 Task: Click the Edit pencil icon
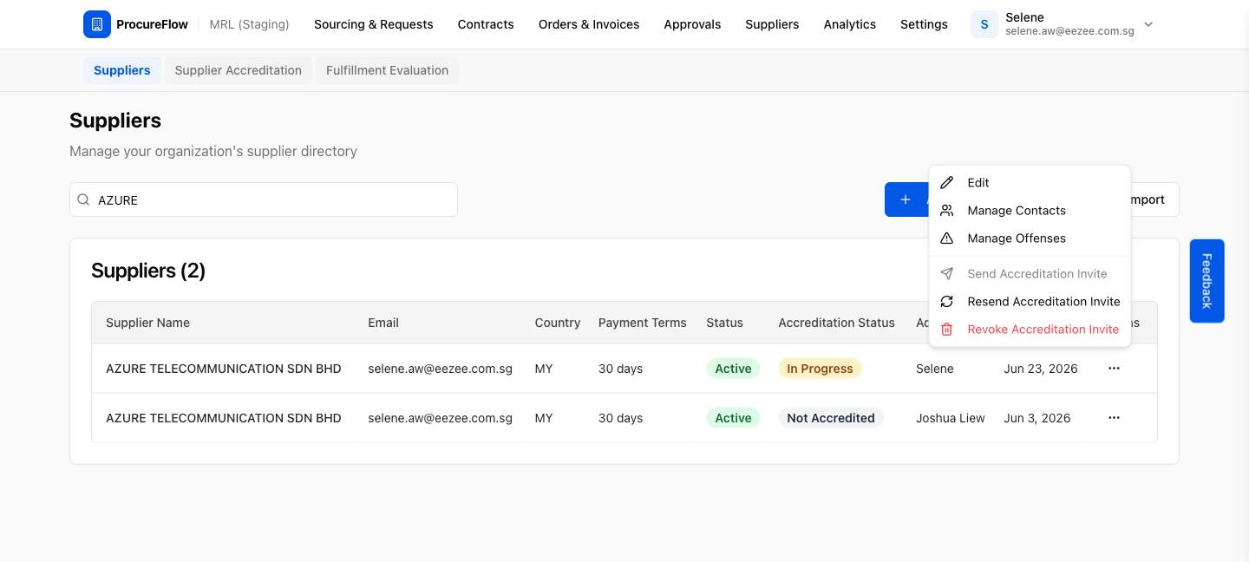click(947, 182)
